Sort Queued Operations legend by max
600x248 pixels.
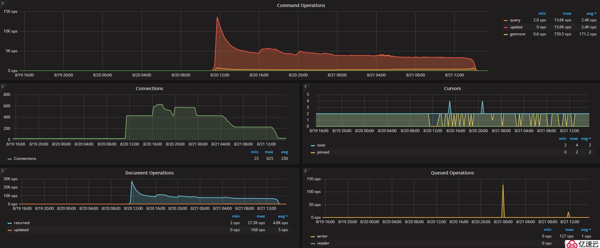coord(569,230)
